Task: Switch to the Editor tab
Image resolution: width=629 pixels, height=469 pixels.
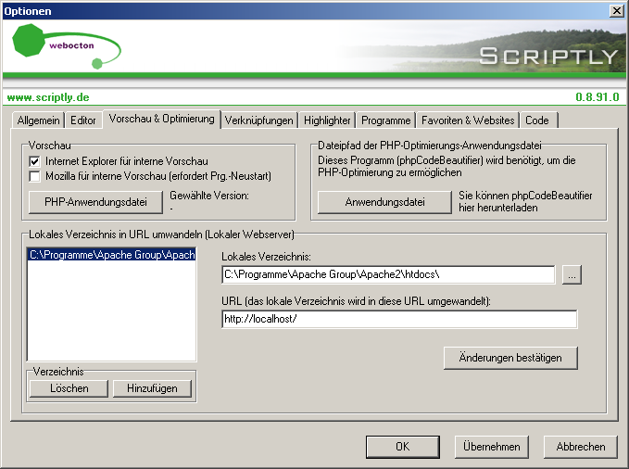Action: pos(83,120)
